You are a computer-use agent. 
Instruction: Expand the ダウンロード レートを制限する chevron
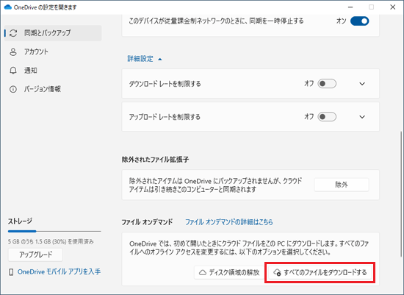[362, 84]
